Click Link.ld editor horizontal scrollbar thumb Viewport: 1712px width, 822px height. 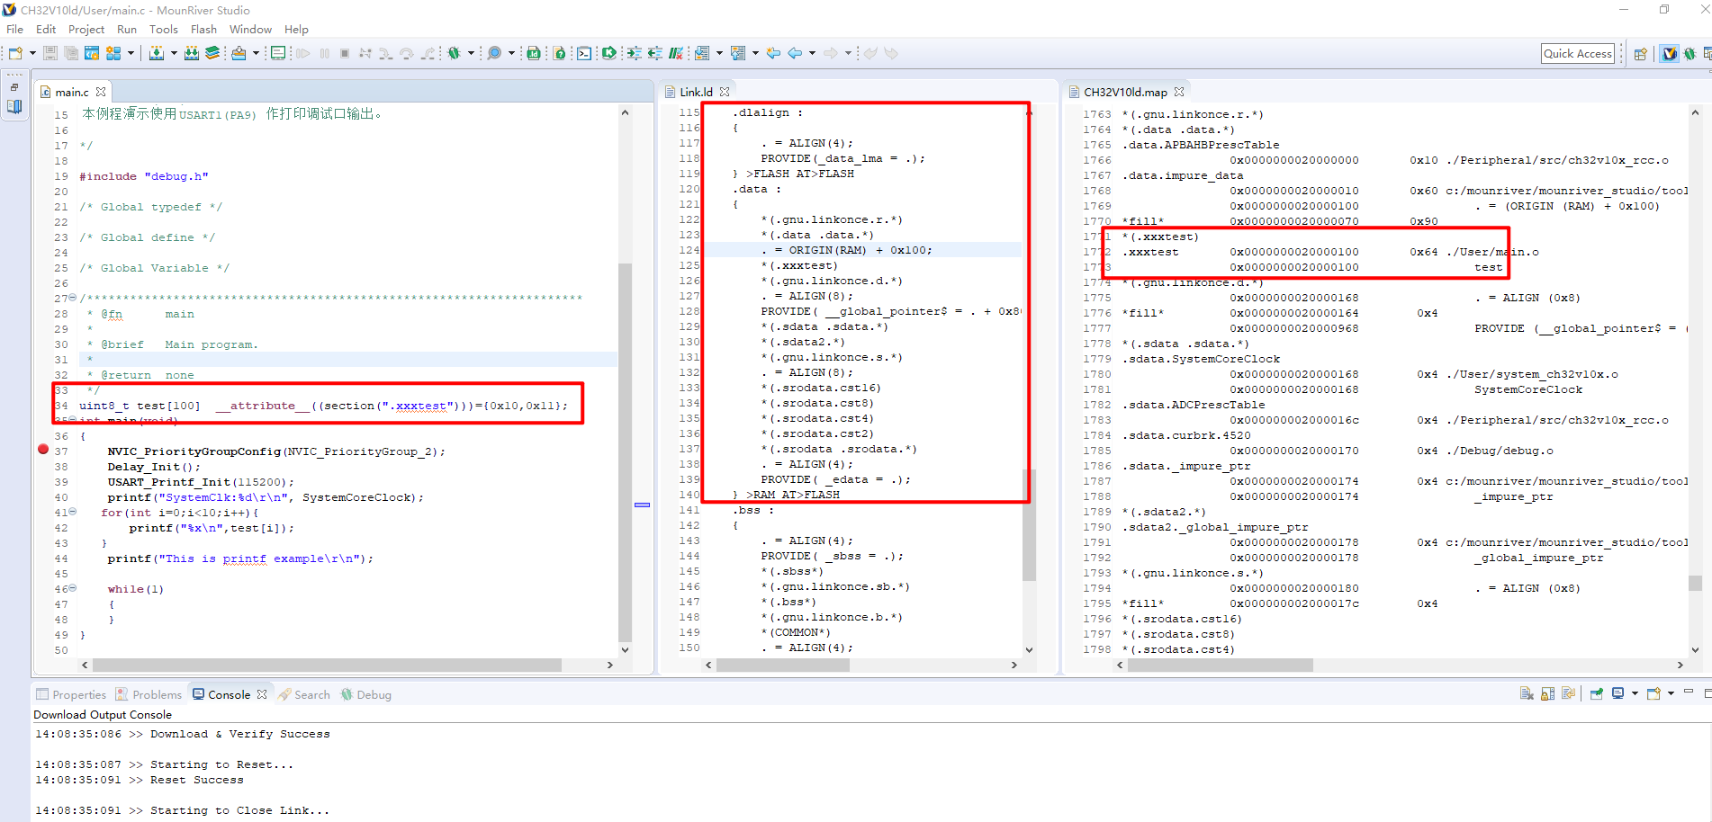point(784,666)
